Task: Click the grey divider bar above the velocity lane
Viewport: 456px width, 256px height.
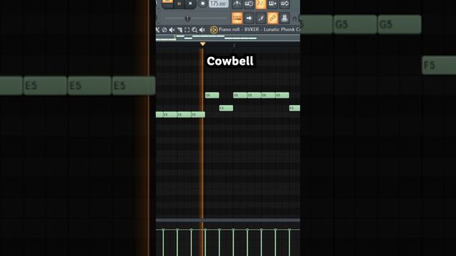Action: (228, 220)
